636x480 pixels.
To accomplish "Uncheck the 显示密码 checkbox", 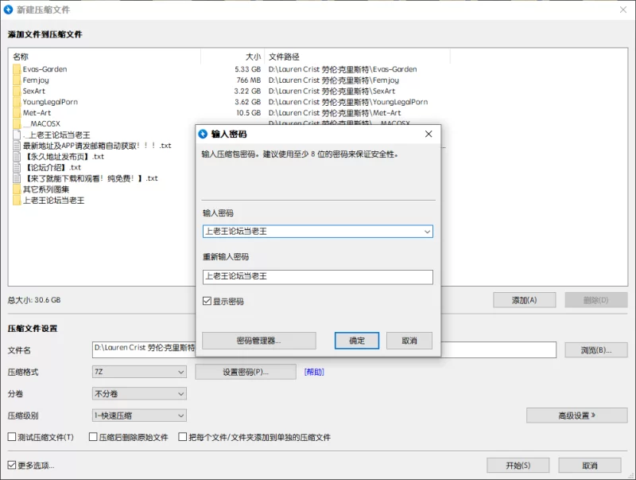I will pos(207,302).
